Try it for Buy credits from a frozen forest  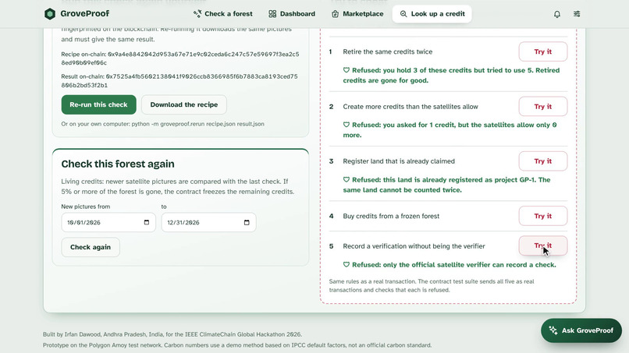click(x=542, y=216)
